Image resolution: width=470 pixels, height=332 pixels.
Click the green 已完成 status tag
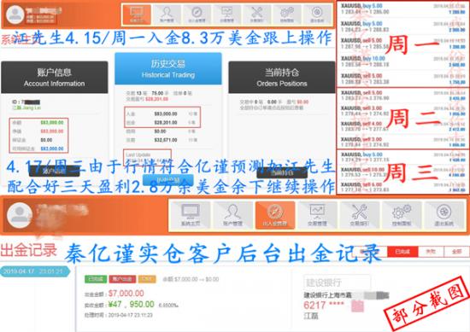[96, 279]
